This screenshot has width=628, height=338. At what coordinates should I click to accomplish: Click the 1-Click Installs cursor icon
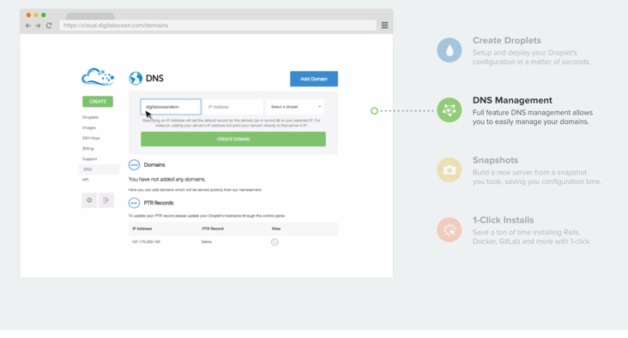pyautogui.click(x=450, y=229)
